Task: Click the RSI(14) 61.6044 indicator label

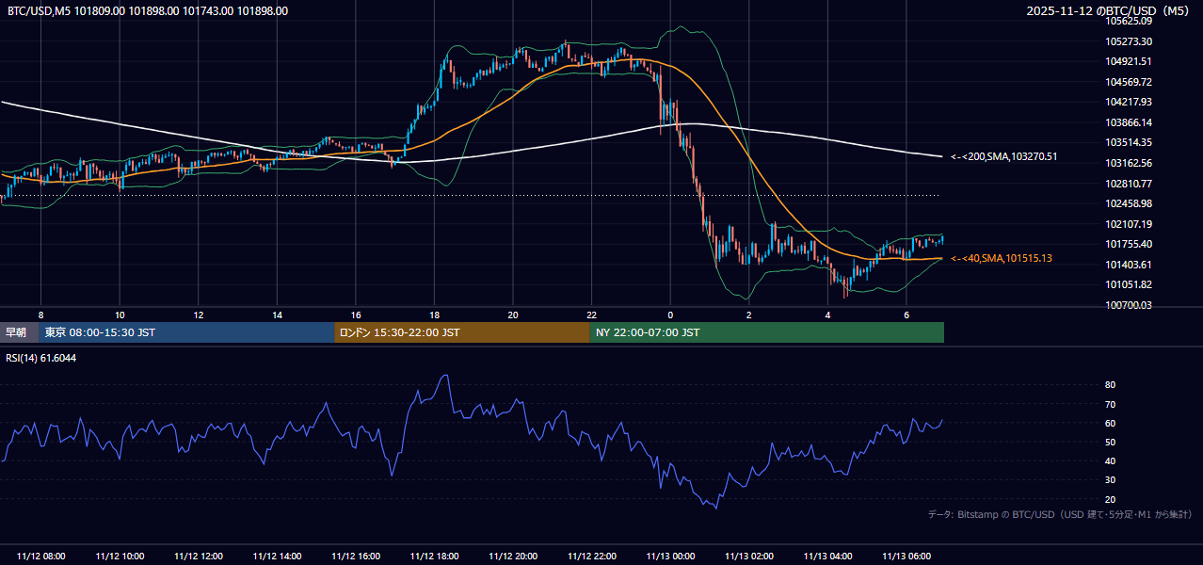Action: pos(40,358)
